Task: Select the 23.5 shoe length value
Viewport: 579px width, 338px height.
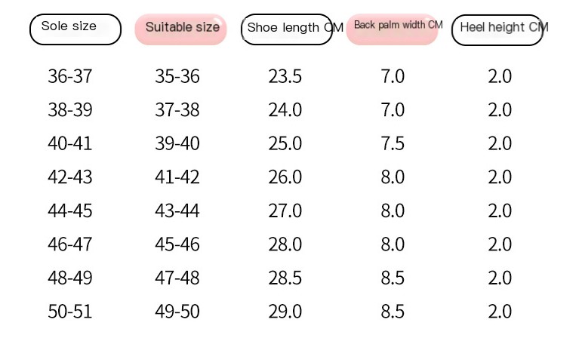Action: 285,76
